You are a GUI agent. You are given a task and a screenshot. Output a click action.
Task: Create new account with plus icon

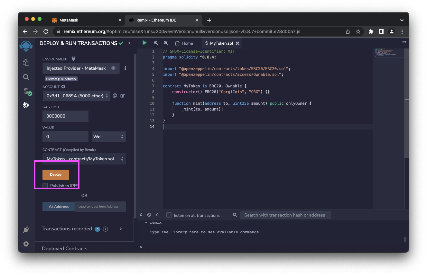tap(63, 87)
